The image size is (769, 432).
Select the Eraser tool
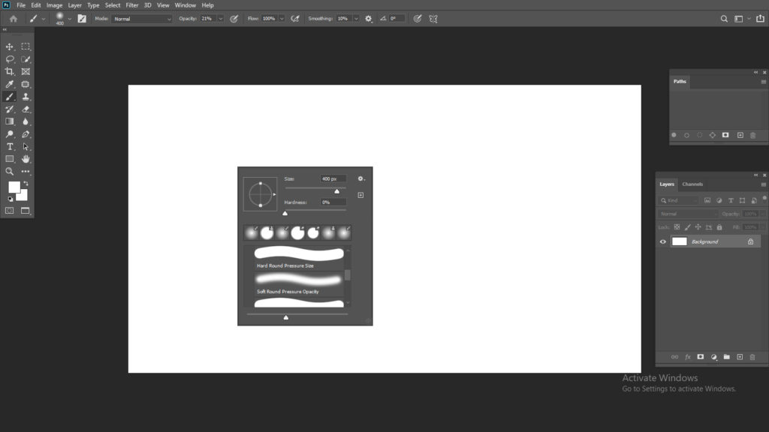26,109
